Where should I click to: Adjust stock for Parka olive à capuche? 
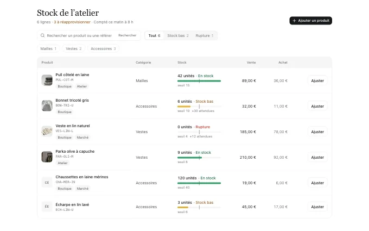click(x=317, y=157)
